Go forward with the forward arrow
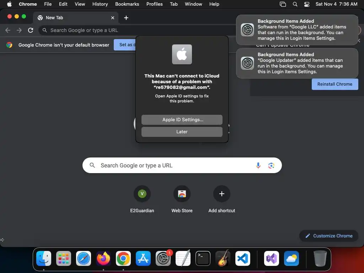364x273 pixels. click(19, 30)
